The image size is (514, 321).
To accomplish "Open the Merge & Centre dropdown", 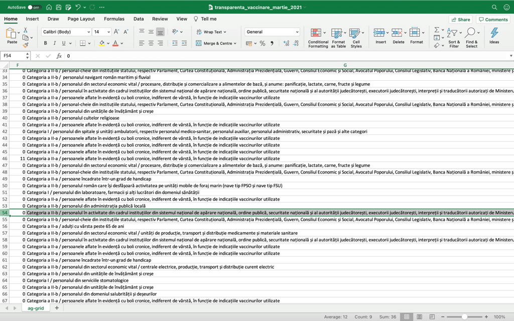I will [x=235, y=44].
